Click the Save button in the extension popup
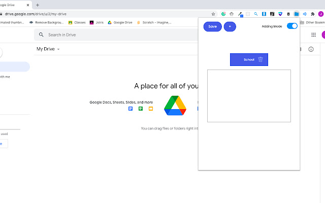Image resolution: width=325 pixels, height=203 pixels. click(212, 26)
